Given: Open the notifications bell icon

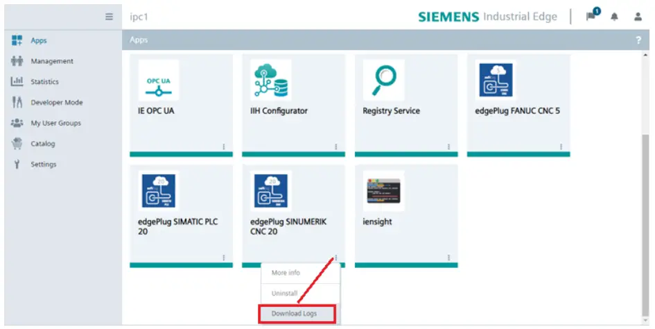Looking at the screenshot, I should coord(614,17).
